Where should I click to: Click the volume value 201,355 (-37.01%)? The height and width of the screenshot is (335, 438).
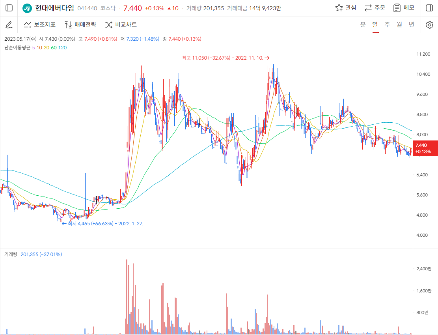point(41,254)
